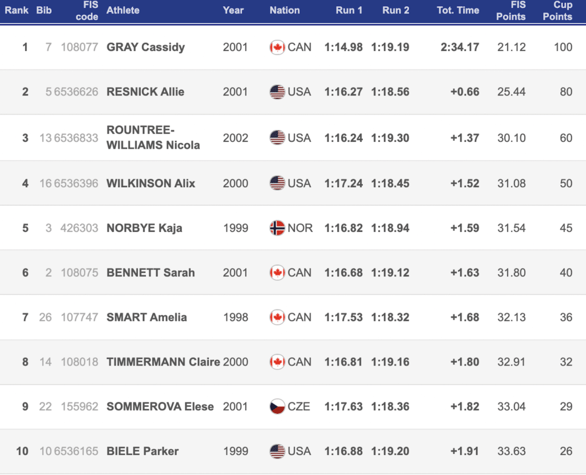
Task: Click the FIS Points column header
Action: coord(510,10)
